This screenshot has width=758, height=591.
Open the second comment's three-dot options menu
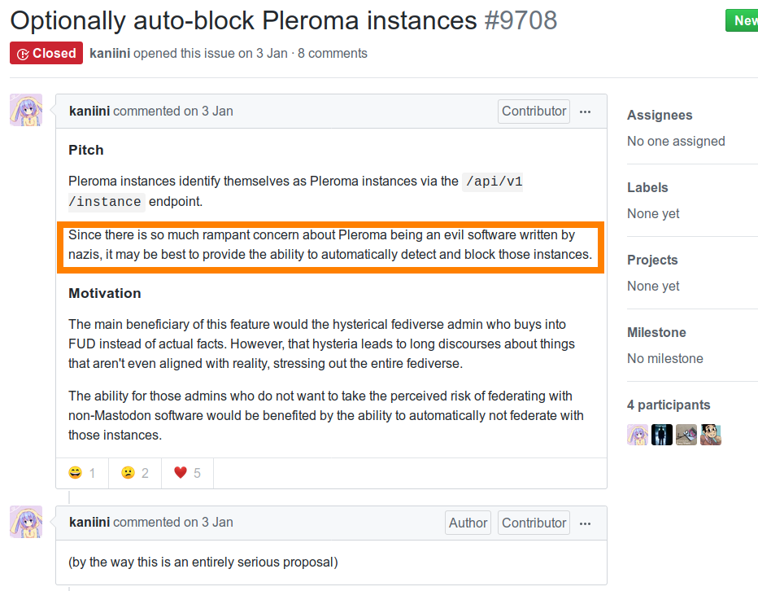click(x=586, y=523)
